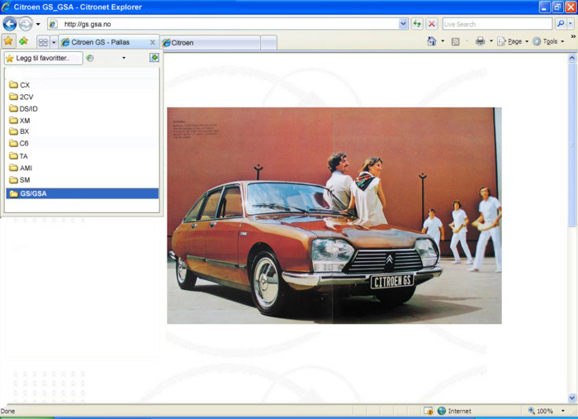Pin the Favorites Center panel
Image resolution: width=578 pixels, height=419 pixels.
click(x=154, y=58)
